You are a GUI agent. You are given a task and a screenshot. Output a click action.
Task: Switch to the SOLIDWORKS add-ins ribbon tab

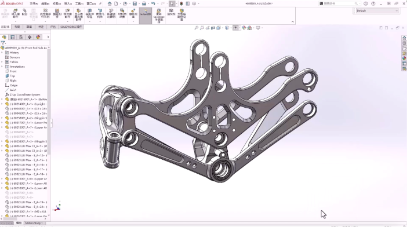coord(71,27)
